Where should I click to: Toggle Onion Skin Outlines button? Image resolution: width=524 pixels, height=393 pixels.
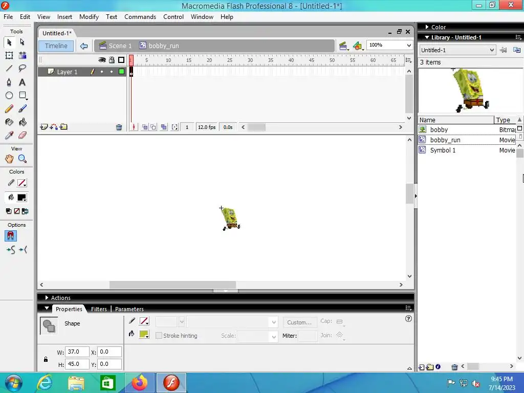click(x=153, y=127)
